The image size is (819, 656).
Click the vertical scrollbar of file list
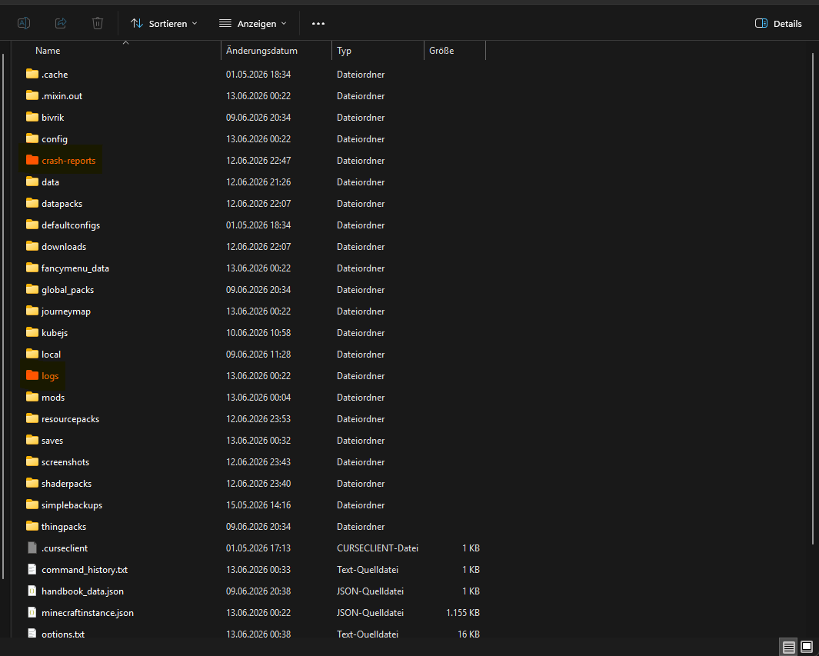(x=814, y=298)
